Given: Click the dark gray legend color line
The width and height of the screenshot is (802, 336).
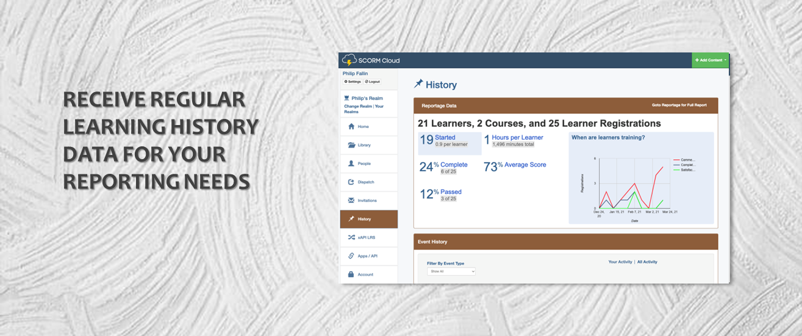Looking at the screenshot, I should [676, 165].
